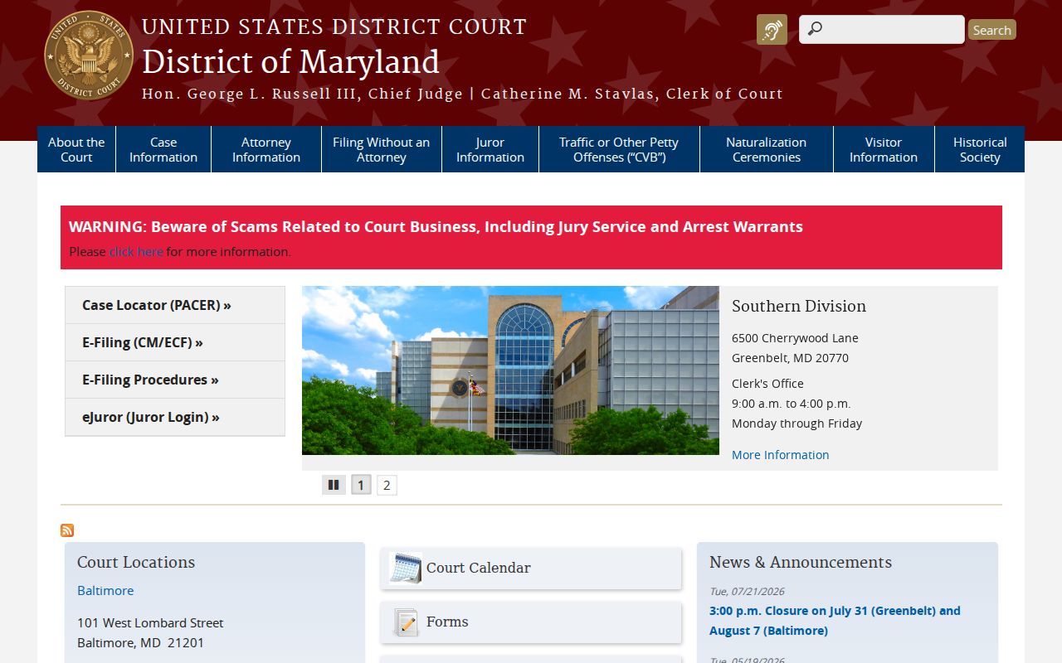The width and height of the screenshot is (1062, 663).
Task: Switch to slide 2 of the slideshow
Action: coord(387,485)
